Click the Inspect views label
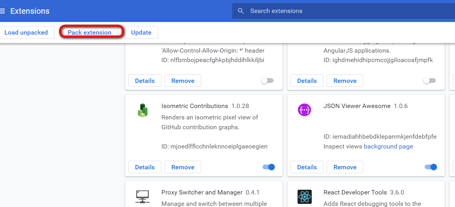 (343, 146)
